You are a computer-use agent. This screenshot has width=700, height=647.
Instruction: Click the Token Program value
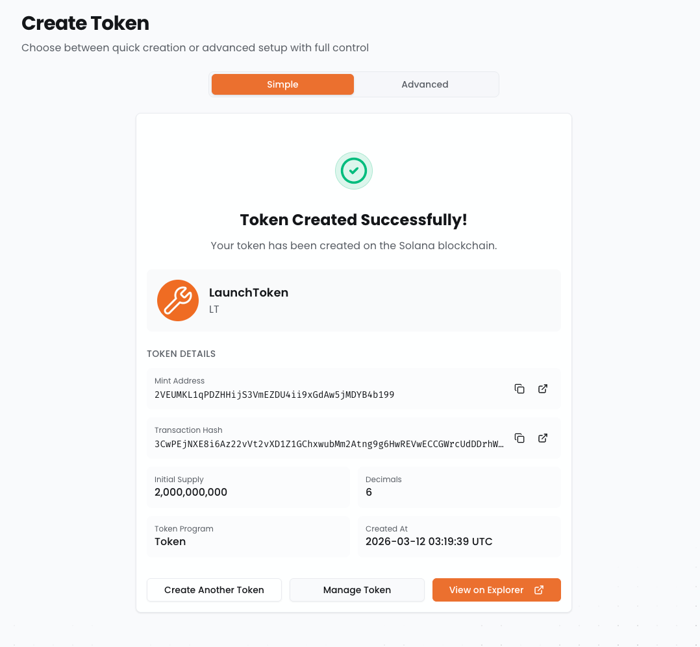tap(170, 541)
